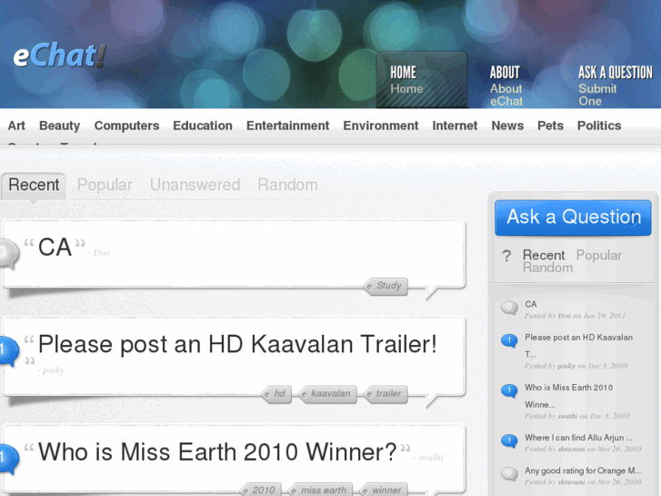
Task: Open the CA entry in sidebar list
Action: coord(530,304)
